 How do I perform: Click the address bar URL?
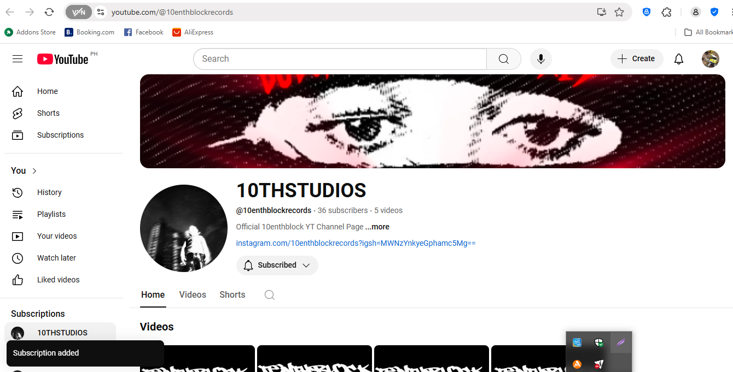coord(172,12)
